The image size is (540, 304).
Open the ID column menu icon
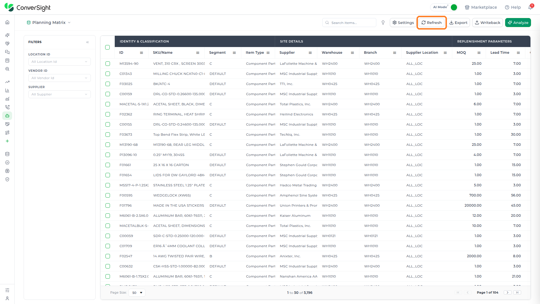pos(141,53)
